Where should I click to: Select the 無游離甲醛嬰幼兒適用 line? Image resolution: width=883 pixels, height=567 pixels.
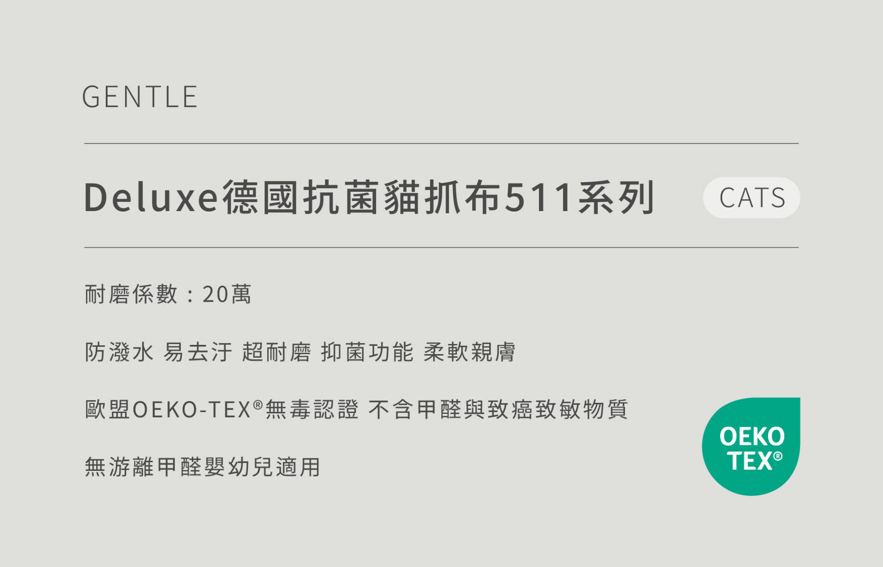click(x=202, y=467)
